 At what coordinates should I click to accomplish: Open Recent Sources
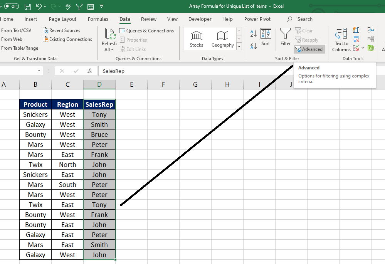(61, 30)
